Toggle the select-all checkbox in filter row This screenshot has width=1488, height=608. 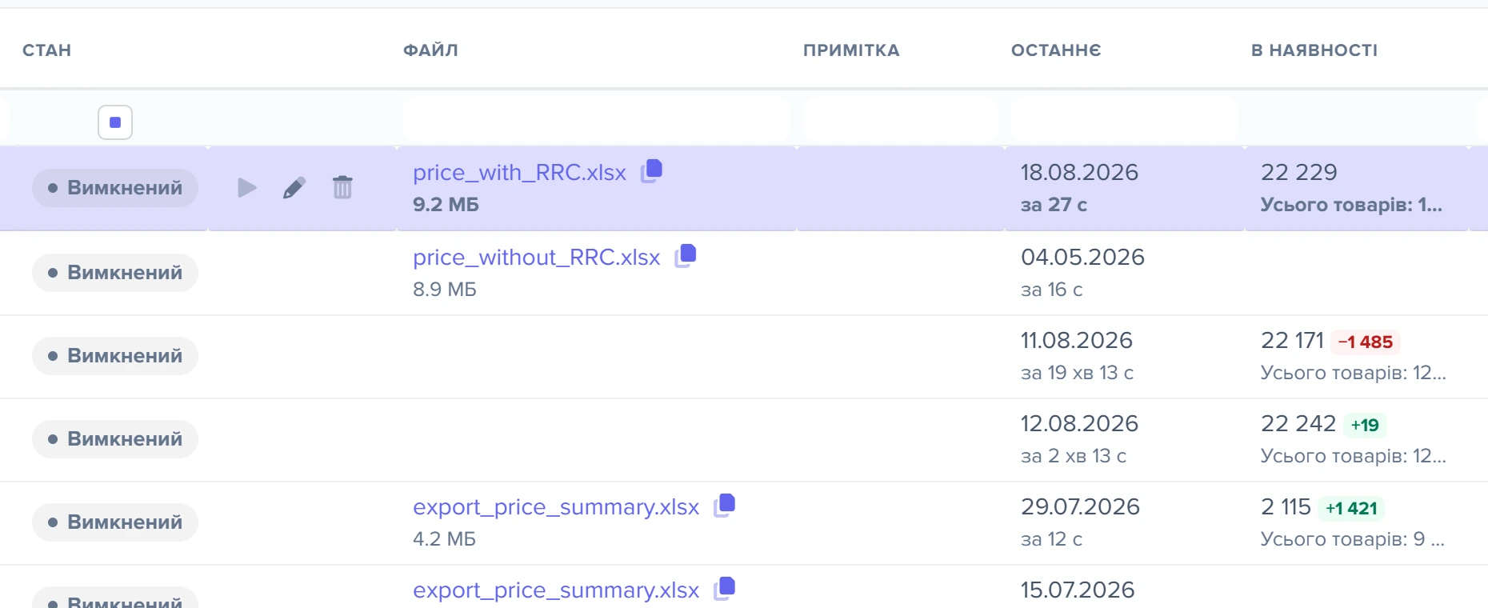(x=115, y=122)
